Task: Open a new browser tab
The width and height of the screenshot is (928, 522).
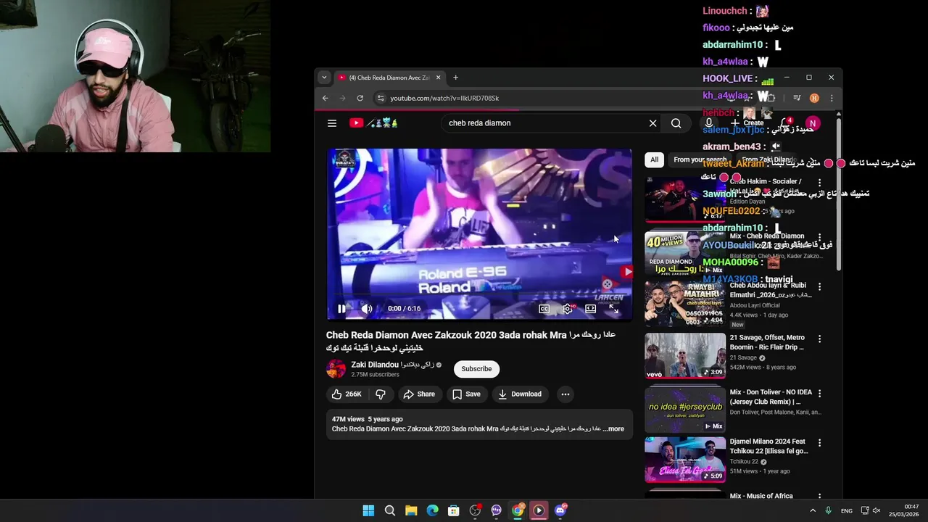Action: (x=455, y=78)
